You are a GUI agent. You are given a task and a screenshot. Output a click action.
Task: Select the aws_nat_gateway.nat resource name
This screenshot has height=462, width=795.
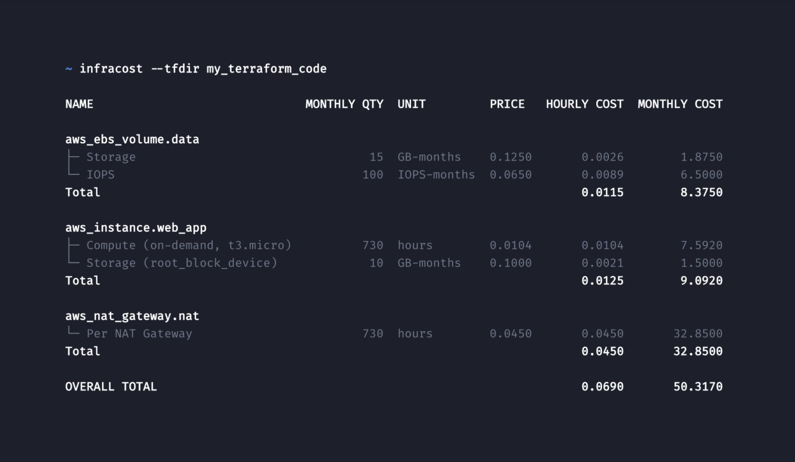click(x=132, y=316)
